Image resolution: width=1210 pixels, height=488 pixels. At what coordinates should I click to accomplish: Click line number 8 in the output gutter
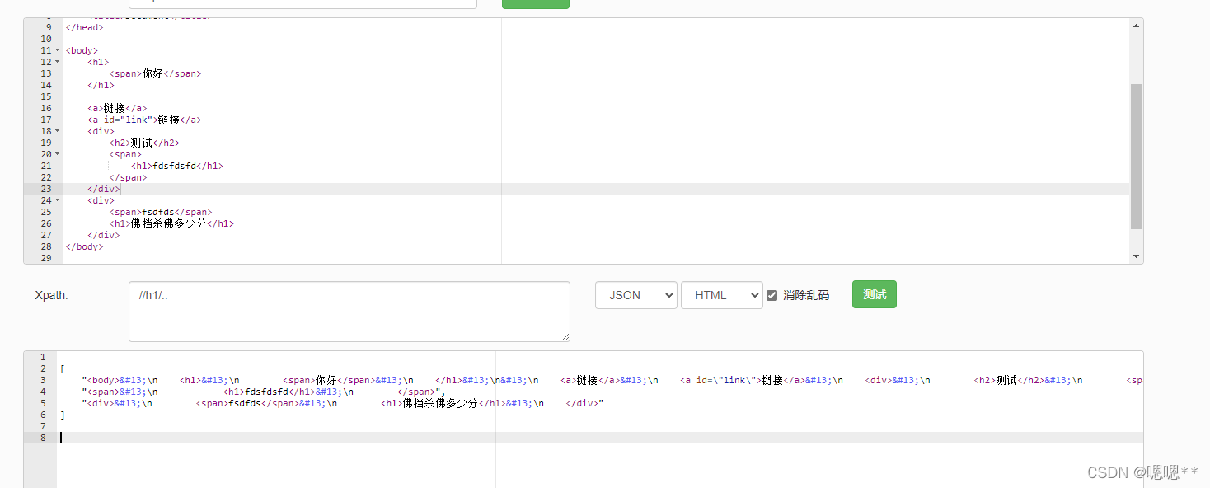coord(43,438)
